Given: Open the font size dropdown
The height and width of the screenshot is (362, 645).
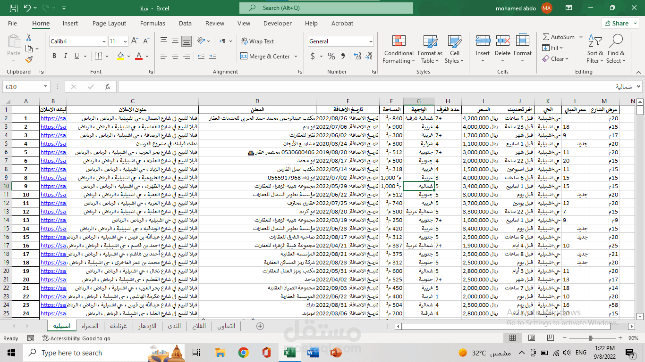Looking at the screenshot, I should click(125, 41).
